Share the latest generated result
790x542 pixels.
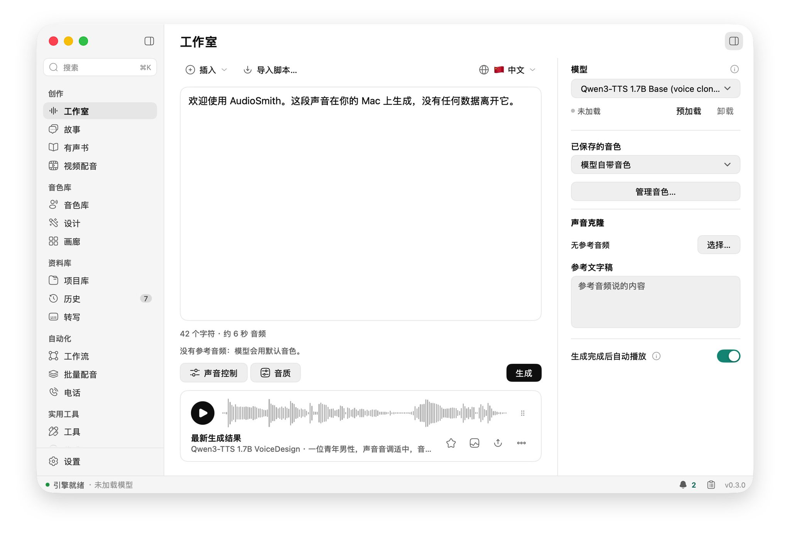tap(498, 443)
